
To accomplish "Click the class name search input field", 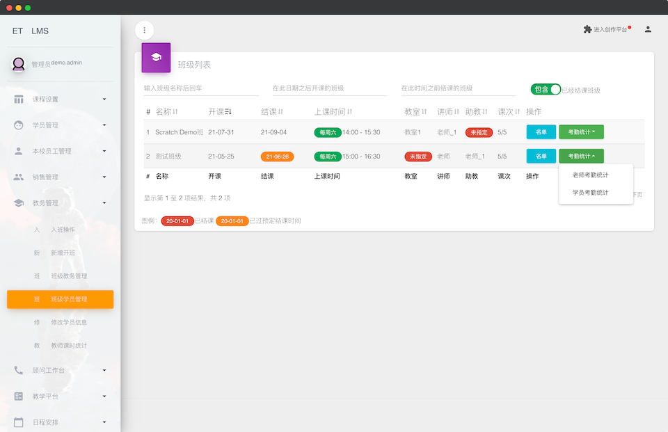I will (199, 88).
